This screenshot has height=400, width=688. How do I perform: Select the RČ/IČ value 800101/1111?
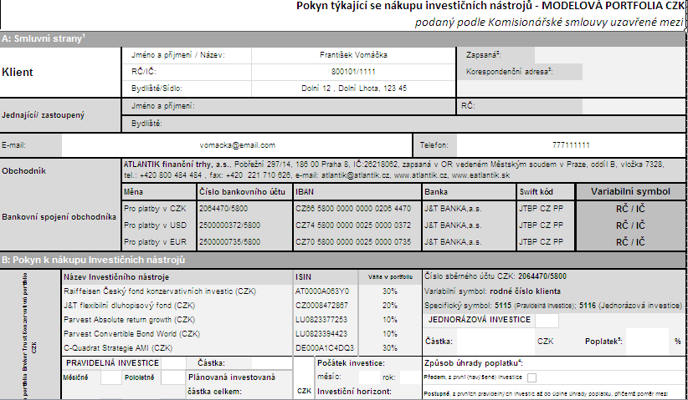pyautogui.click(x=354, y=72)
